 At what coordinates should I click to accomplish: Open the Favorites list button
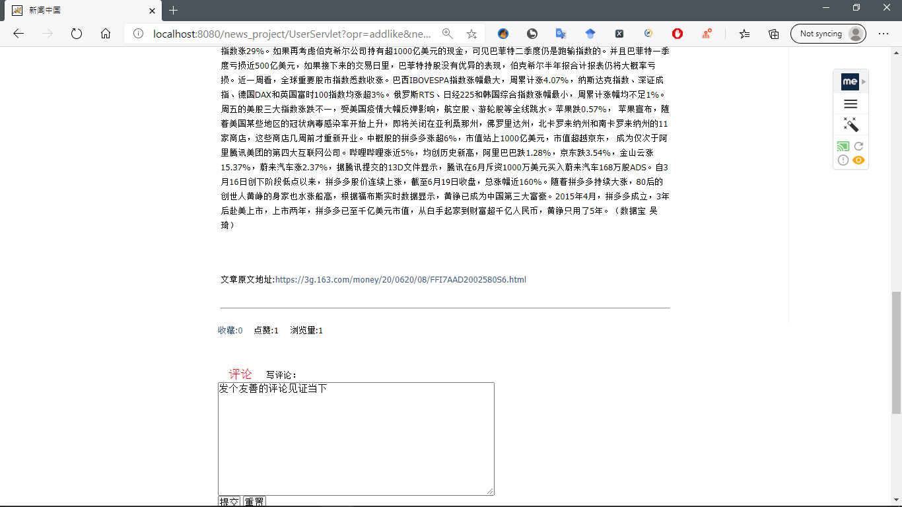tap(745, 34)
